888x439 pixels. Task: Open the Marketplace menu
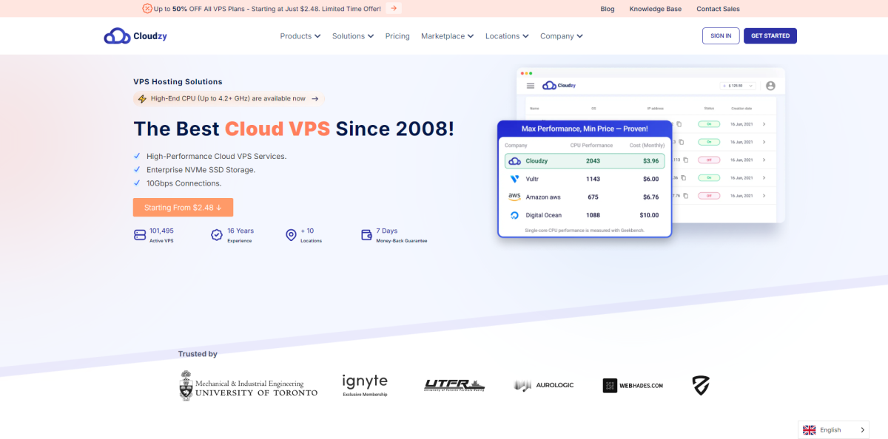(447, 36)
